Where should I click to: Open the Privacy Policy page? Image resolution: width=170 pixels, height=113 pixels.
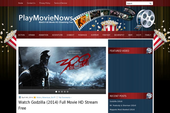click(x=45, y=3)
